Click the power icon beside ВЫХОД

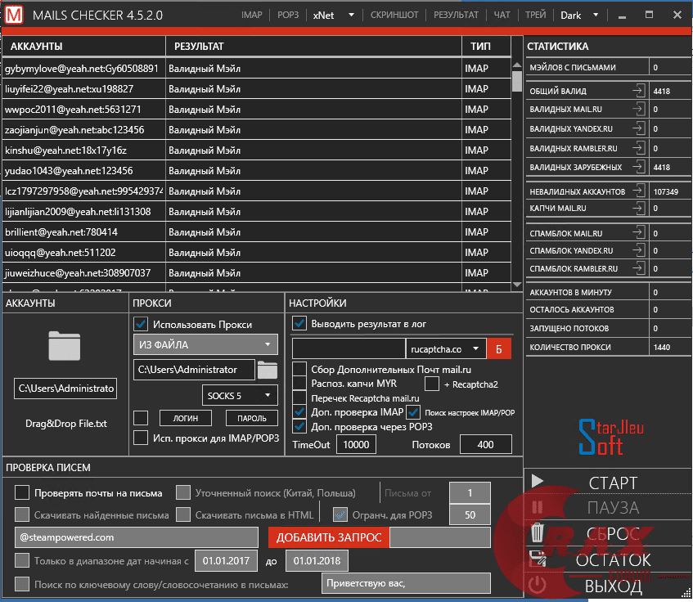point(538,585)
